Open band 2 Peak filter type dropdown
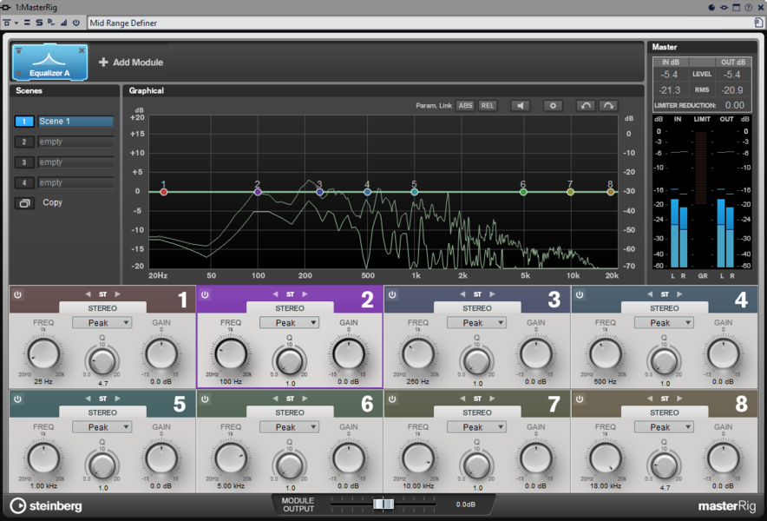Screen dimensions: 767x521 coord(289,323)
